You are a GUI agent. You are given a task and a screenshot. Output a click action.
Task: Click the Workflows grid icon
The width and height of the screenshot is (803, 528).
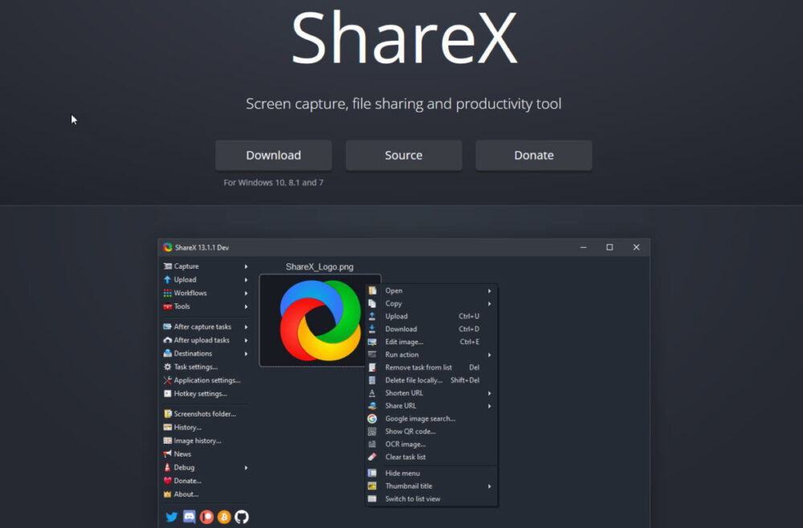click(x=168, y=293)
